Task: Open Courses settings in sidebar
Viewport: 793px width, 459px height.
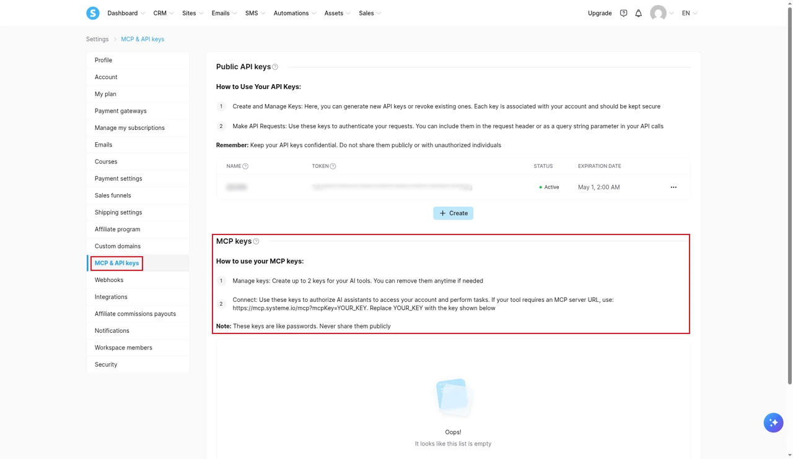Action: pyautogui.click(x=138, y=161)
